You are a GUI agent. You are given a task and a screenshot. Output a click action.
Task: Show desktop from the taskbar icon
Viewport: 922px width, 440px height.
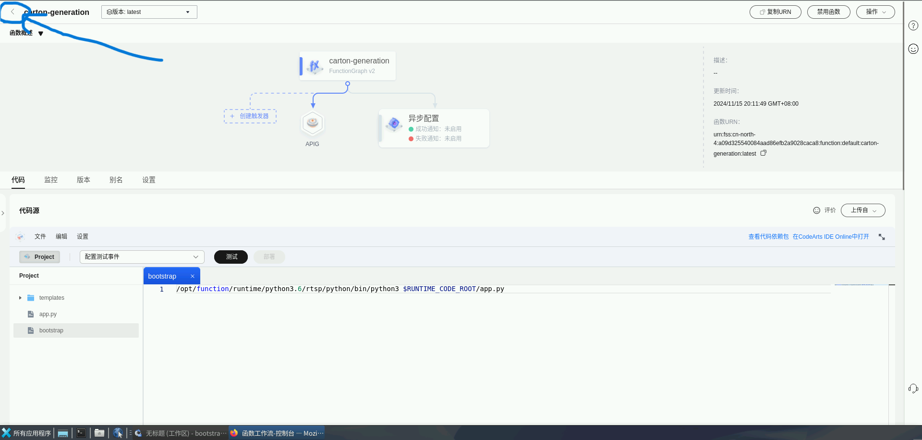point(63,433)
